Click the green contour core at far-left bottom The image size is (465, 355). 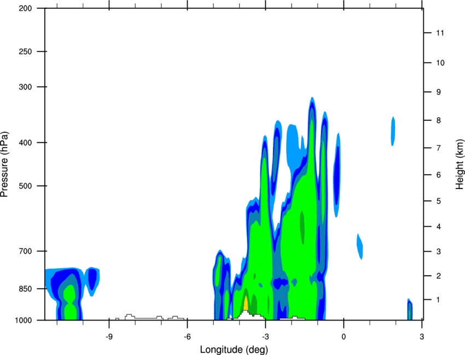point(70,303)
